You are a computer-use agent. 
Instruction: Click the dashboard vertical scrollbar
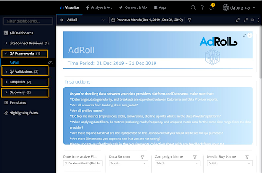pos(261,52)
